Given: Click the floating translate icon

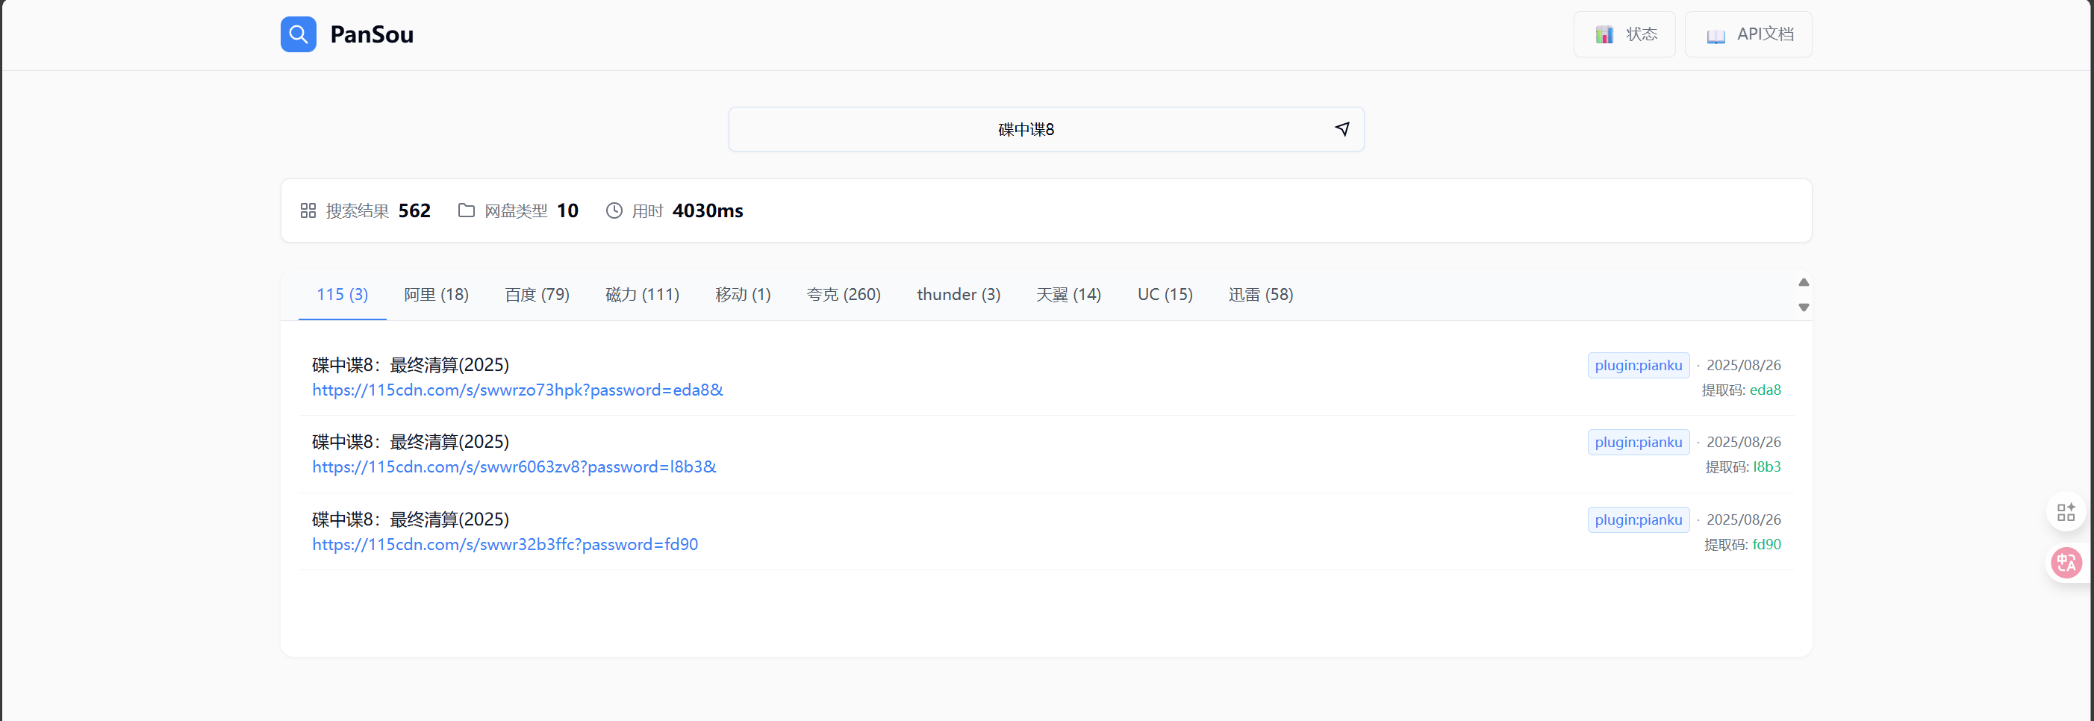Looking at the screenshot, I should coord(2066,563).
